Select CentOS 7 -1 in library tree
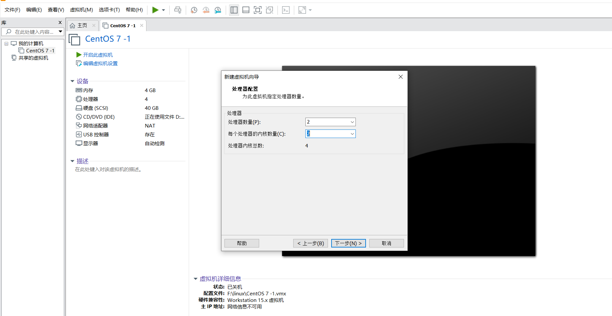 point(40,51)
